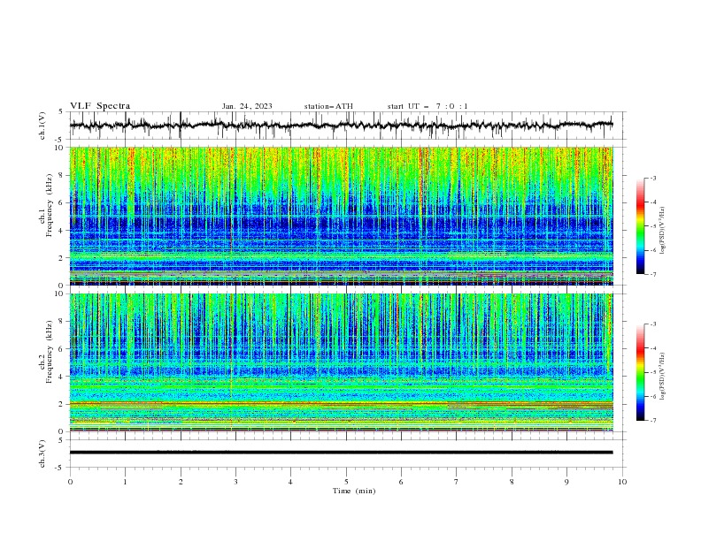This screenshot has width=701, height=541.
Task: Click the time axis tick label "6"
Action: click(x=401, y=482)
